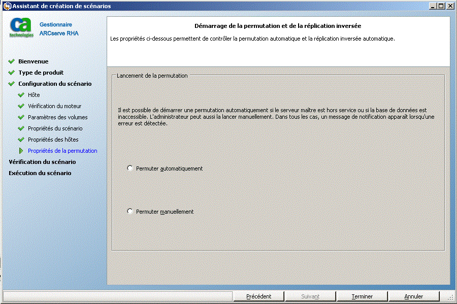457x304 pixels.
Task: Click the check icon beside Configuration du scénario
Action: pos(11,84)
